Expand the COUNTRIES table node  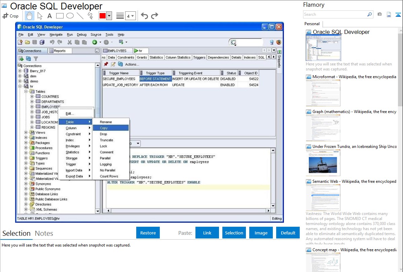pos(32,96)
